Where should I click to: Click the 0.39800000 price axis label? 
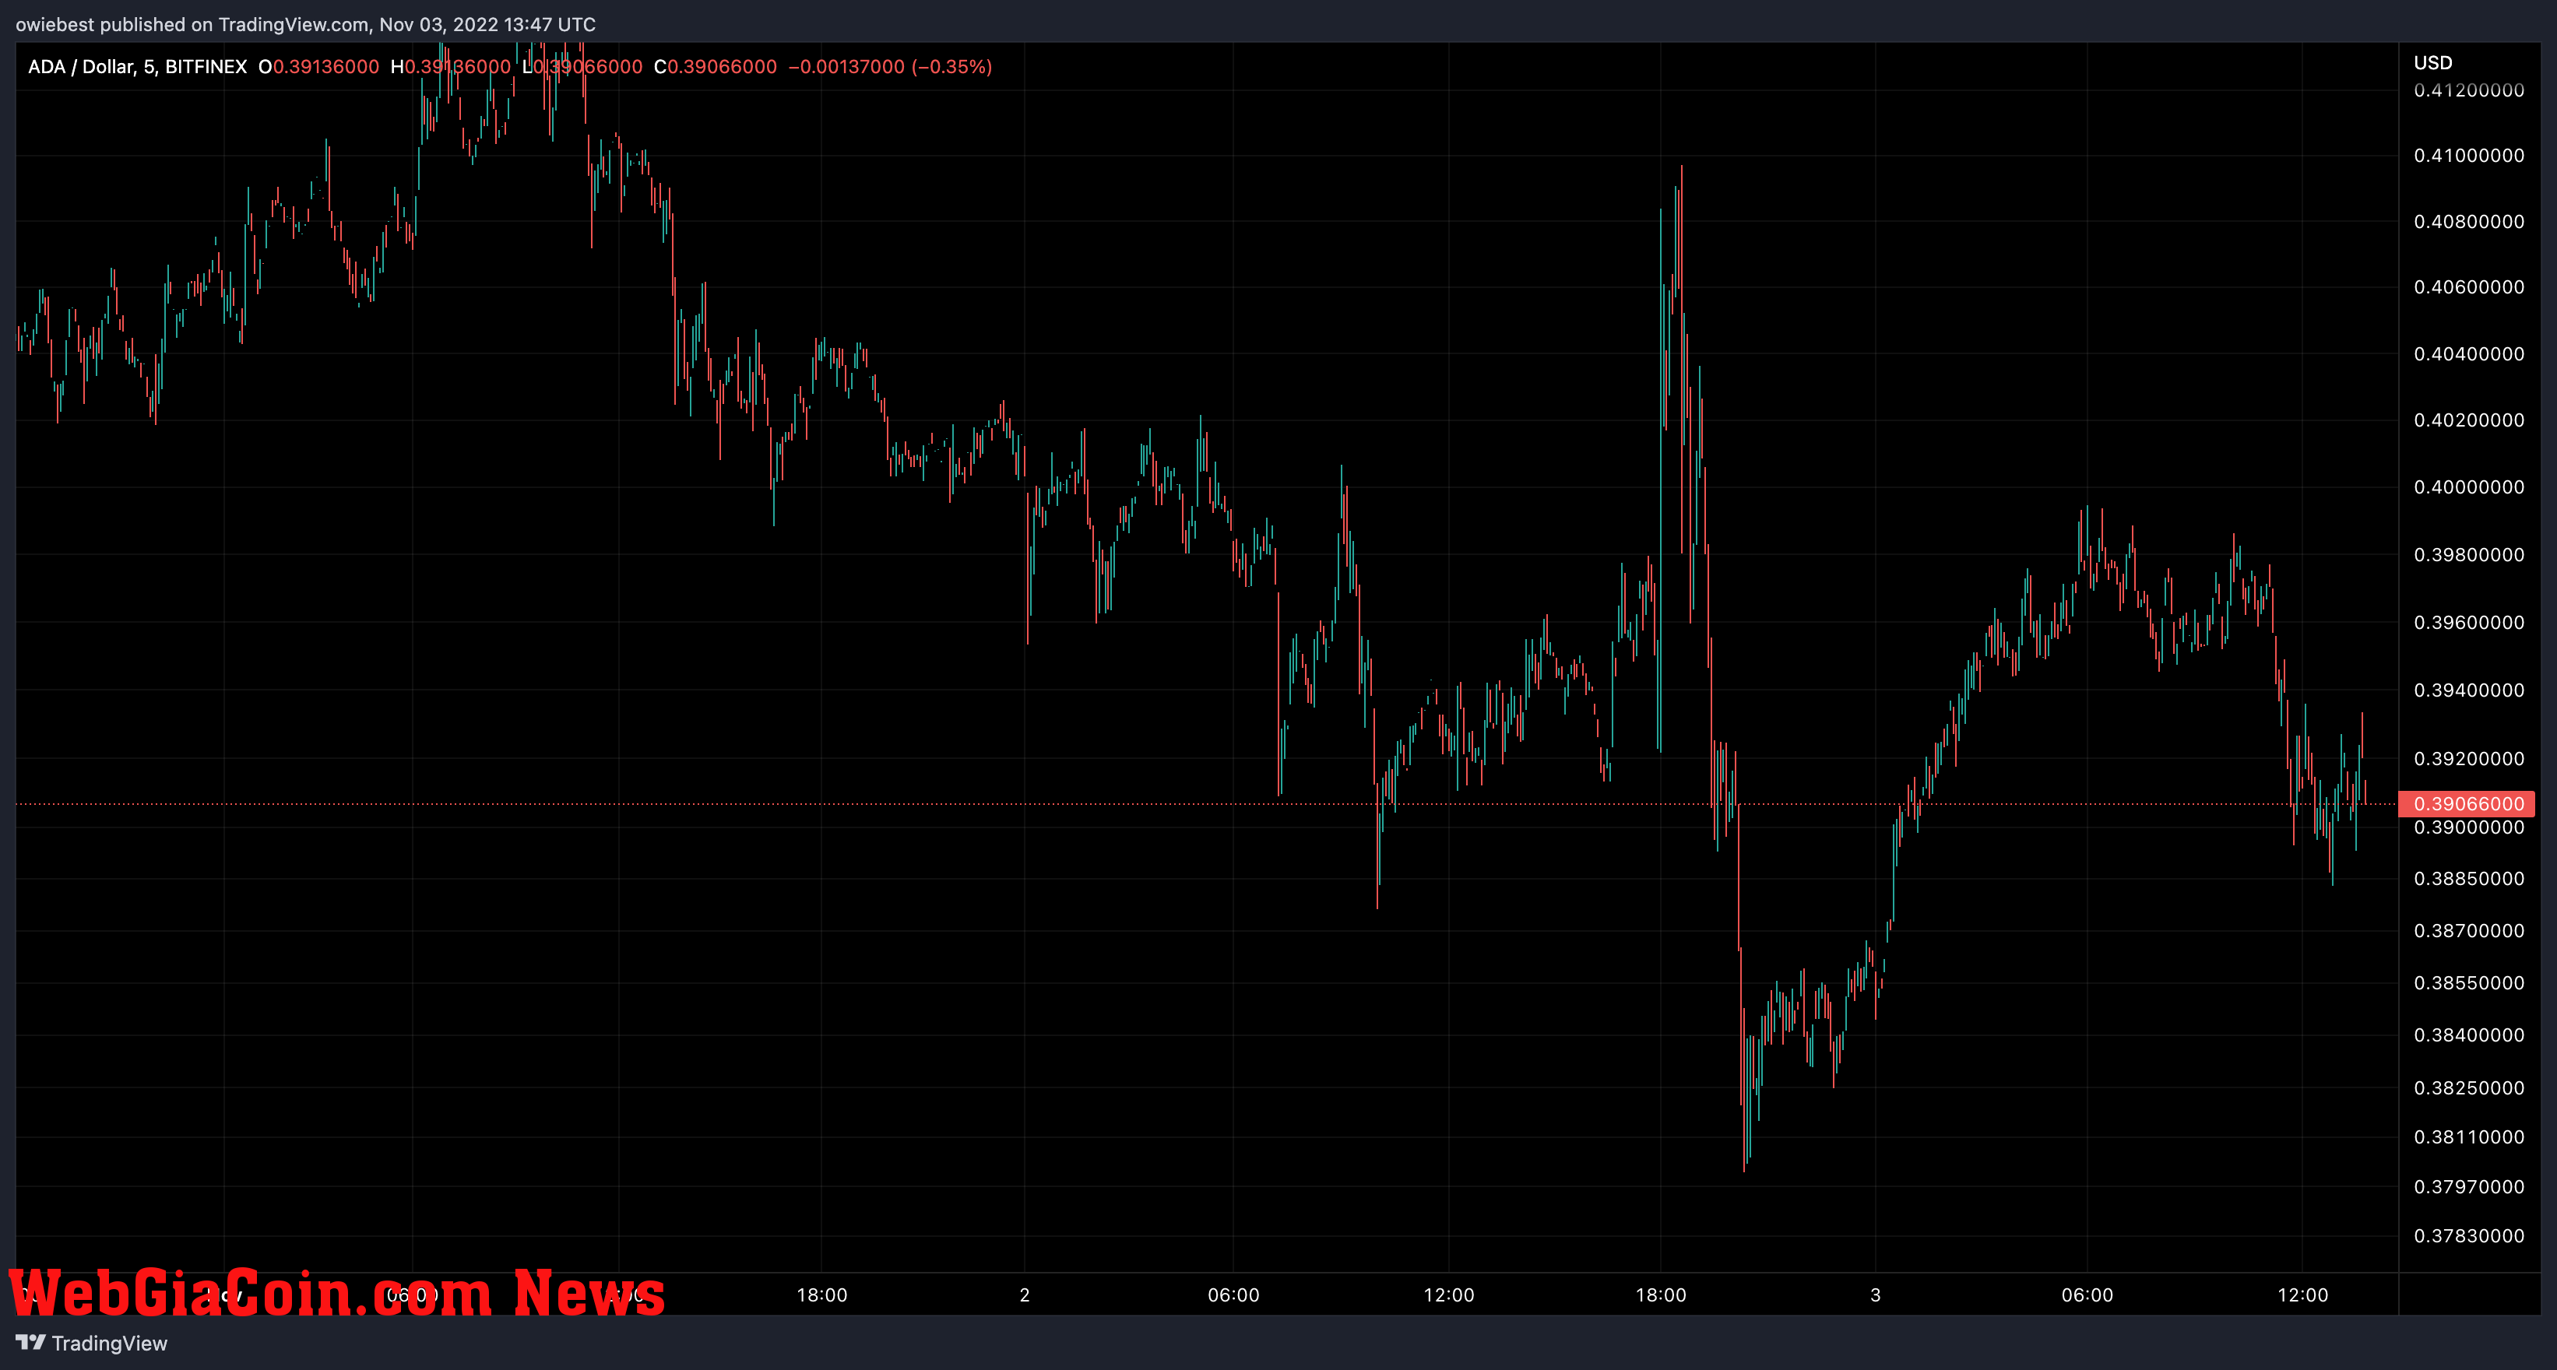click(x=2469, y=553)
